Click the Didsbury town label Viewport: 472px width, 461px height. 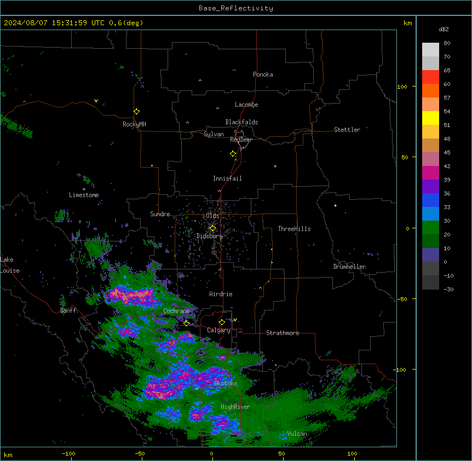pos(210,236)
